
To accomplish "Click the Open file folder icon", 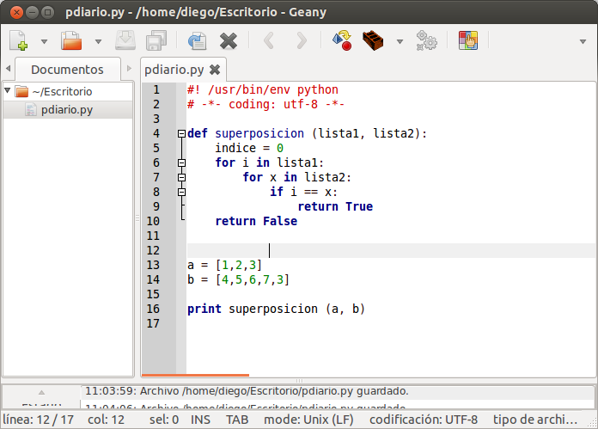I will pyautogui.click(x=71, y=40).
